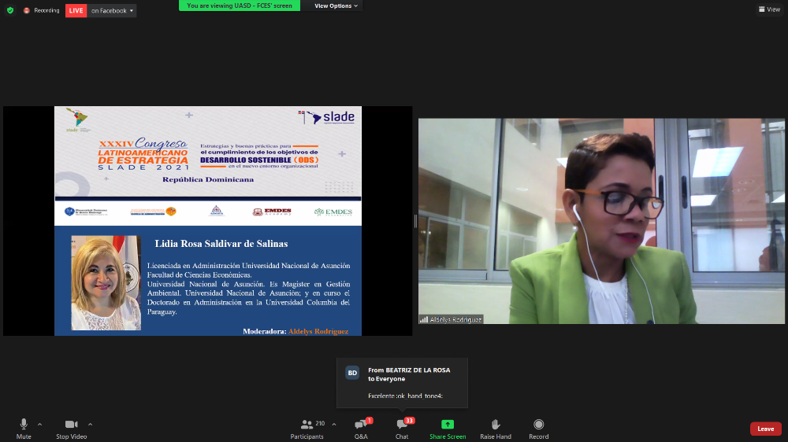Expand video options arrow next to Stop Video

(x=90, y=424)
